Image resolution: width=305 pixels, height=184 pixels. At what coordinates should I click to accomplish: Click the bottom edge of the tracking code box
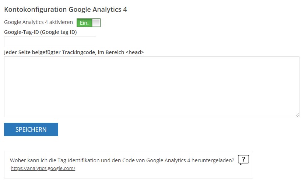click(151, 117)
